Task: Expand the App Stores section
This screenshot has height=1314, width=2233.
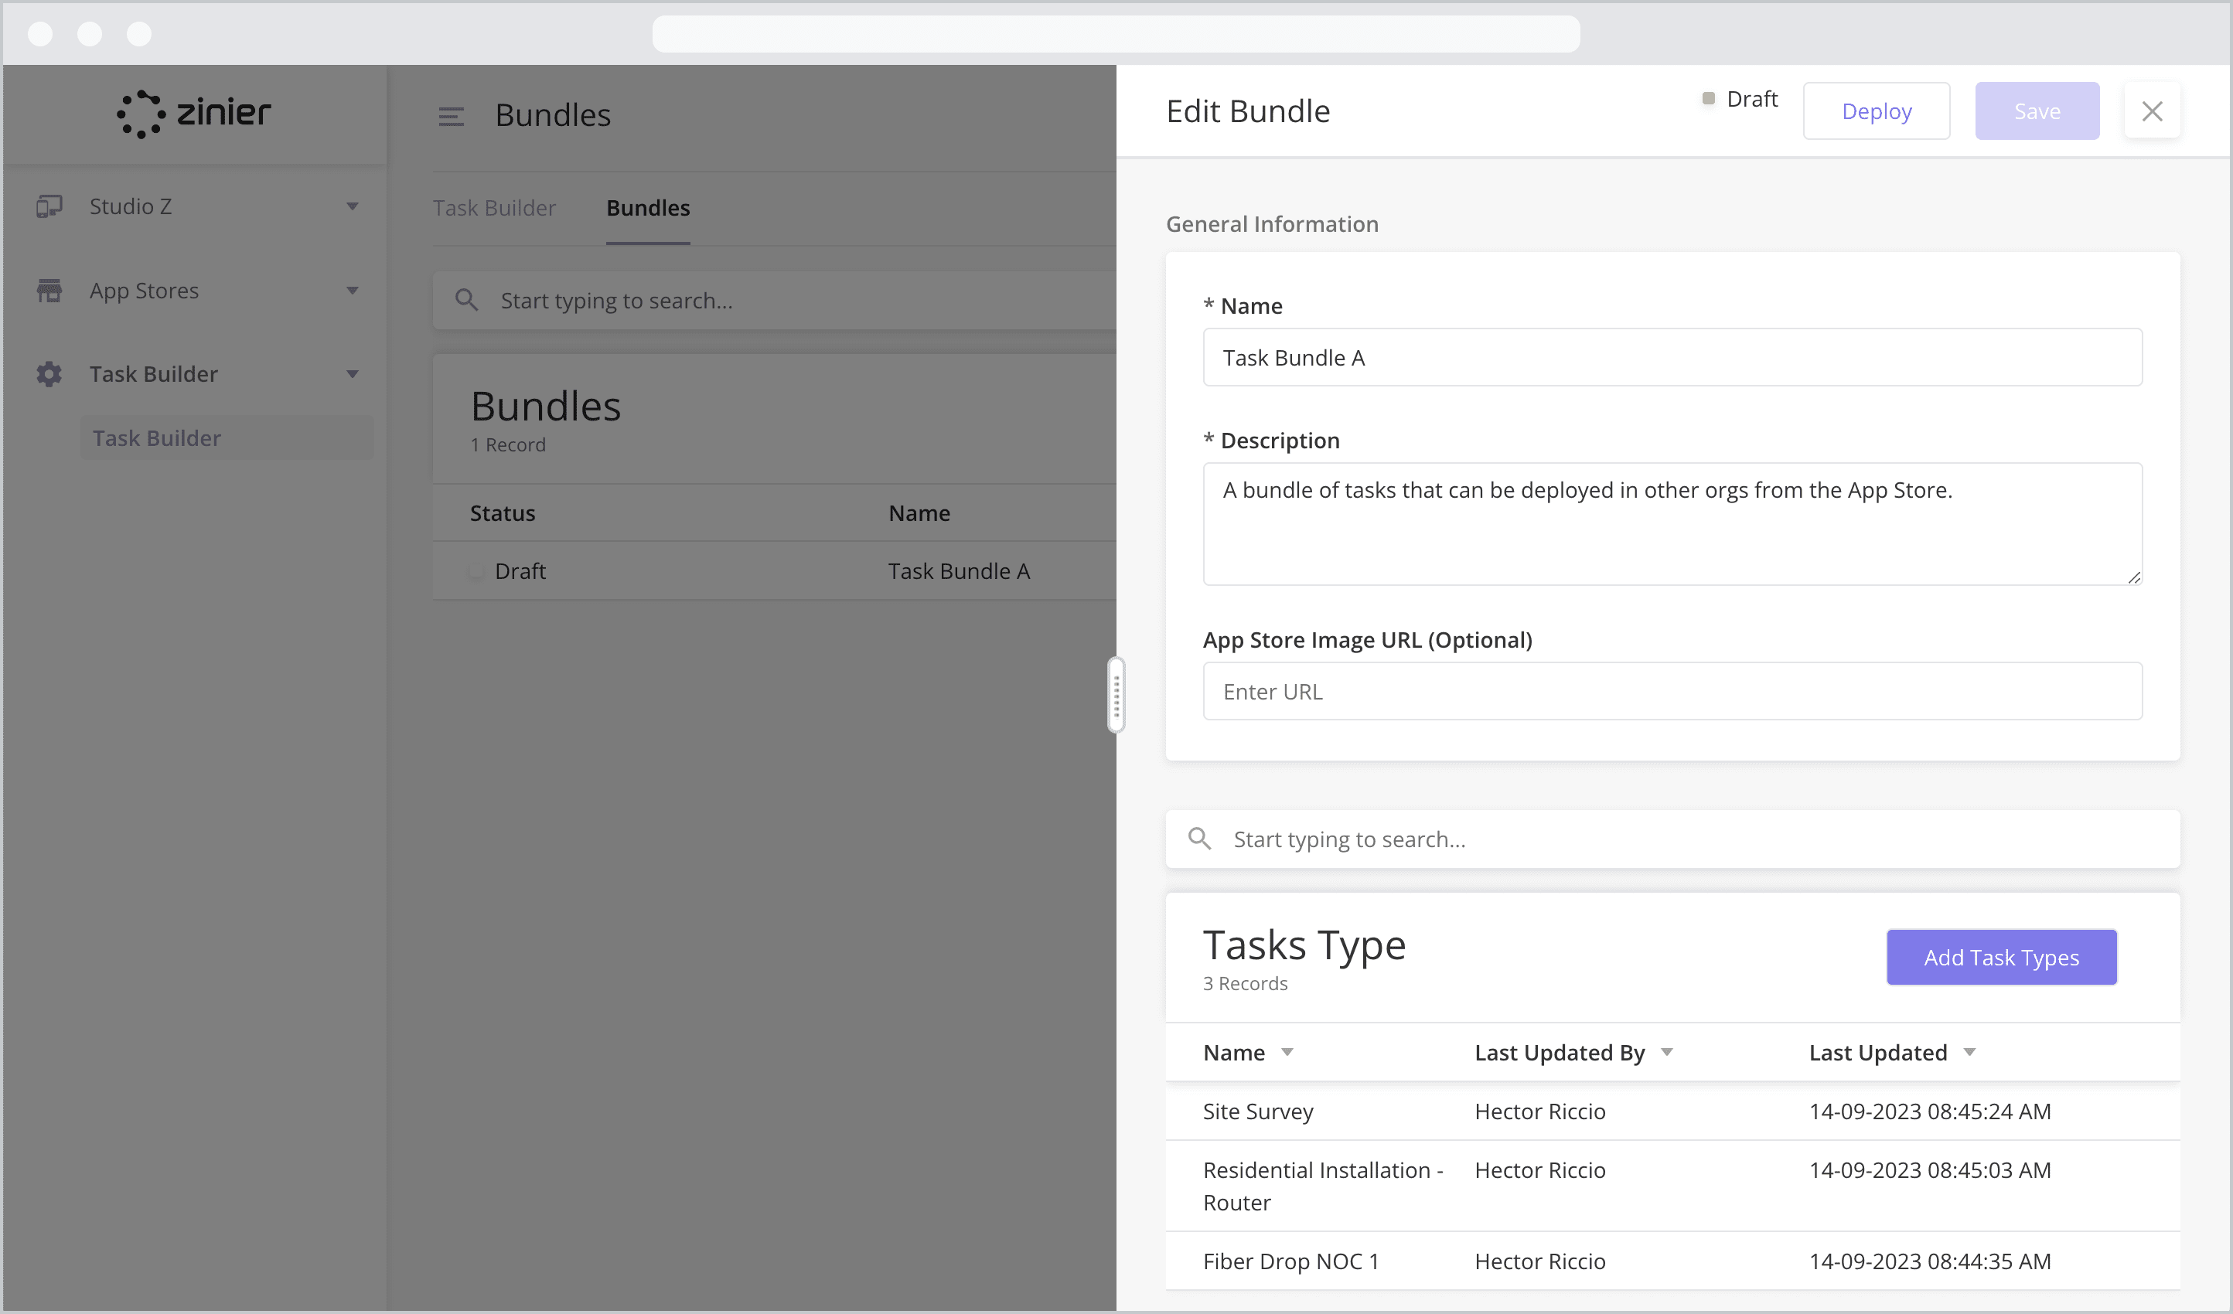Action: click(x=353, y=290)
